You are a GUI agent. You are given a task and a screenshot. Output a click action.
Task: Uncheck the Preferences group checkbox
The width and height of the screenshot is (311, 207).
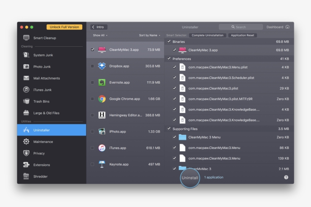pyautogui.click(x=169, y=58)
